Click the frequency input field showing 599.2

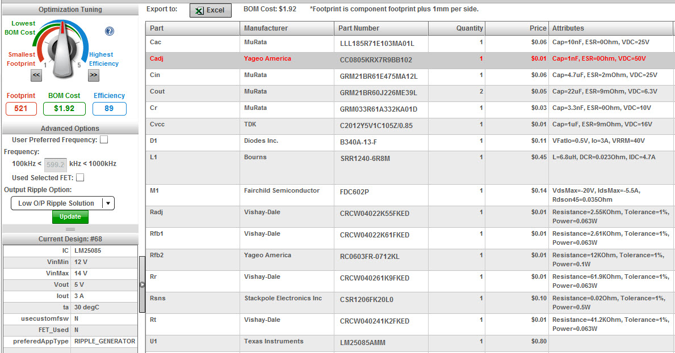point(56,164)
